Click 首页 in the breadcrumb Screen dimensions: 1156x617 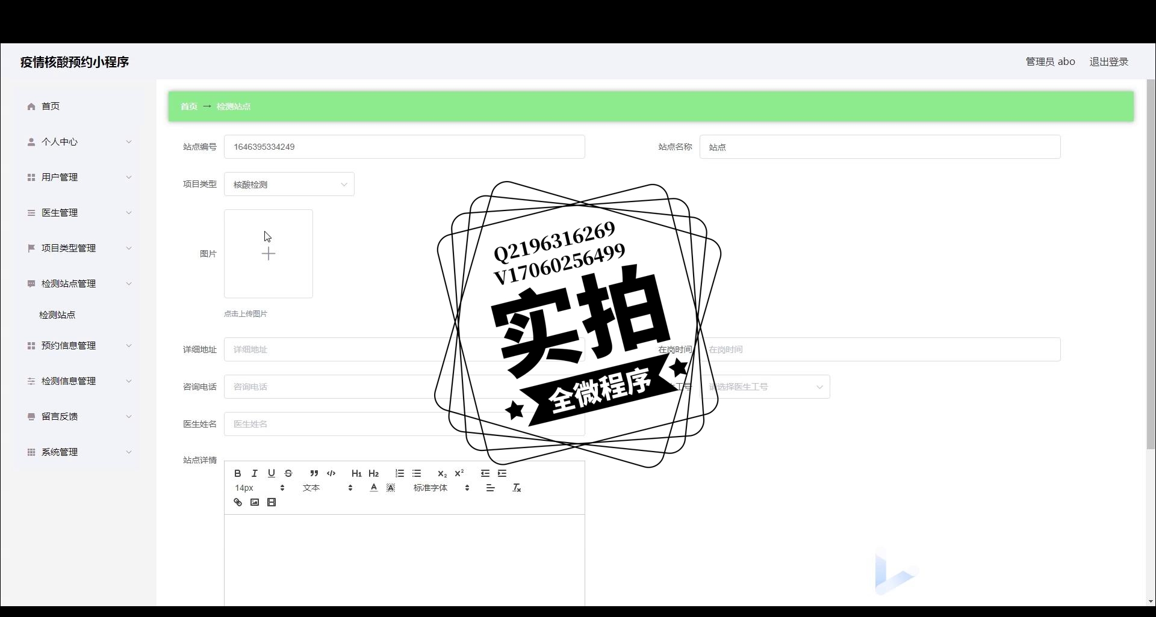pyautogui.click(x=189, y=106)
